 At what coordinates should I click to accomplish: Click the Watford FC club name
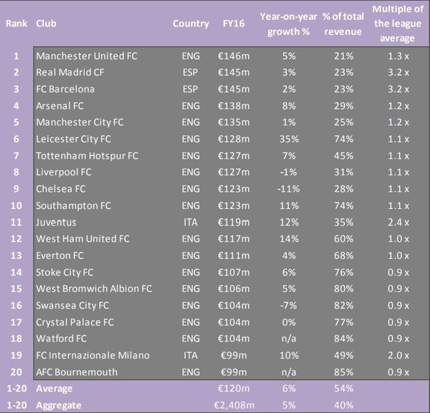pos(61,339)
